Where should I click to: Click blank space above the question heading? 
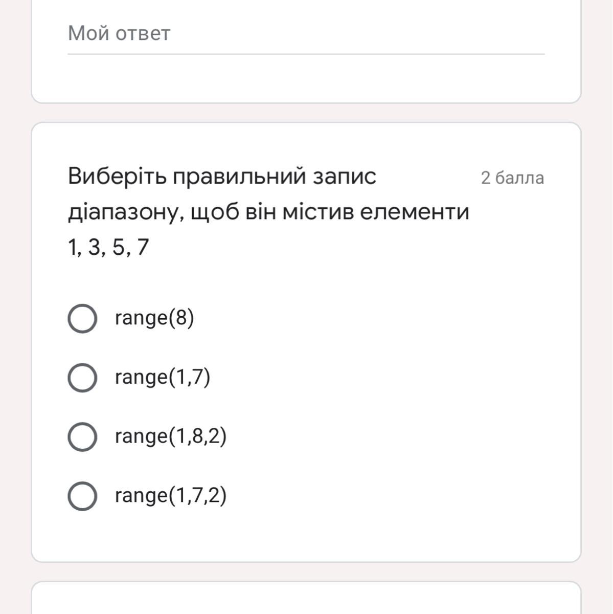coord(306,144)
